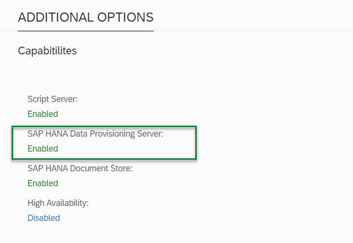Click Enabled status for Data Provisioning Server
The height and width of the screenshot is (243, 353).
(43, 149)
